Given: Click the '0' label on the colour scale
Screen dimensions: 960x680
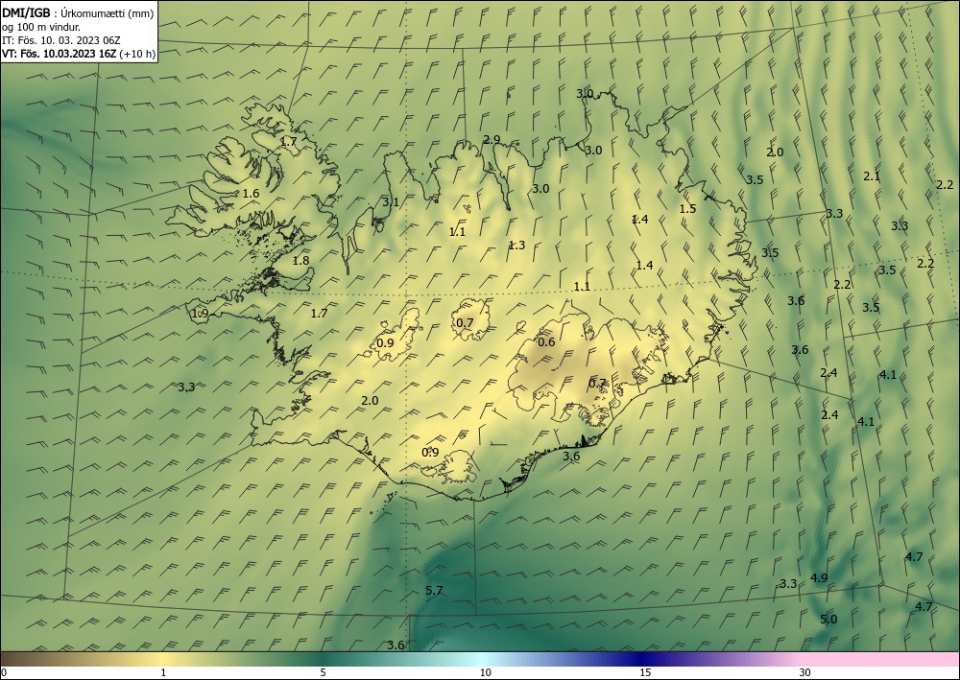Looking at the screenshot, I should pos(4,673).
